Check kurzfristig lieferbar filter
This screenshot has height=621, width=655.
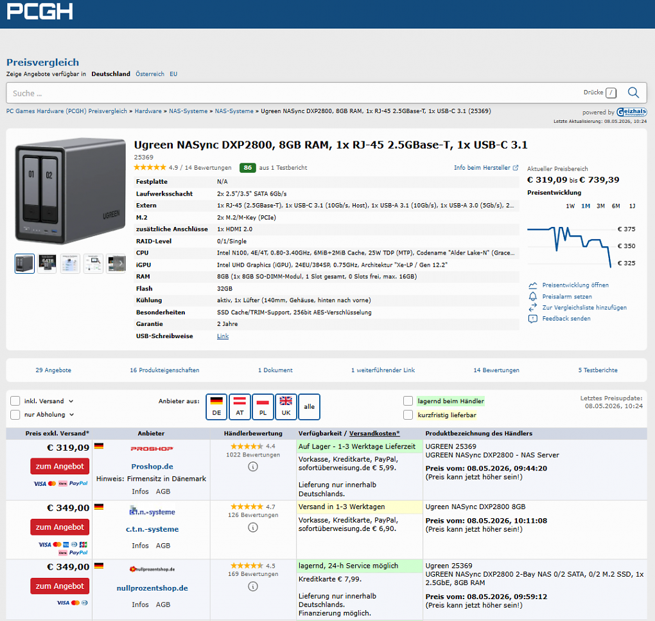click(x=408, y=415)
